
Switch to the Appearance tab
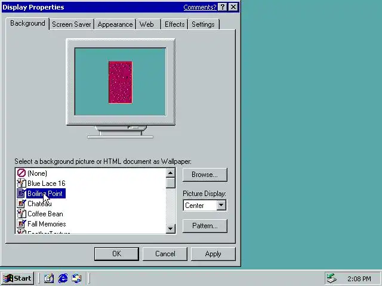point(115,24)
